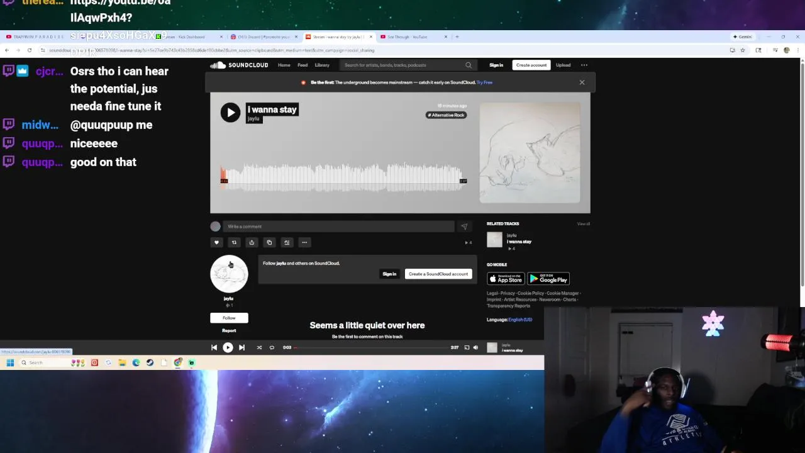The height and width of the screenshot is (453, 805).
Task: Skip to next track in player bar
Action: point(241,347)
